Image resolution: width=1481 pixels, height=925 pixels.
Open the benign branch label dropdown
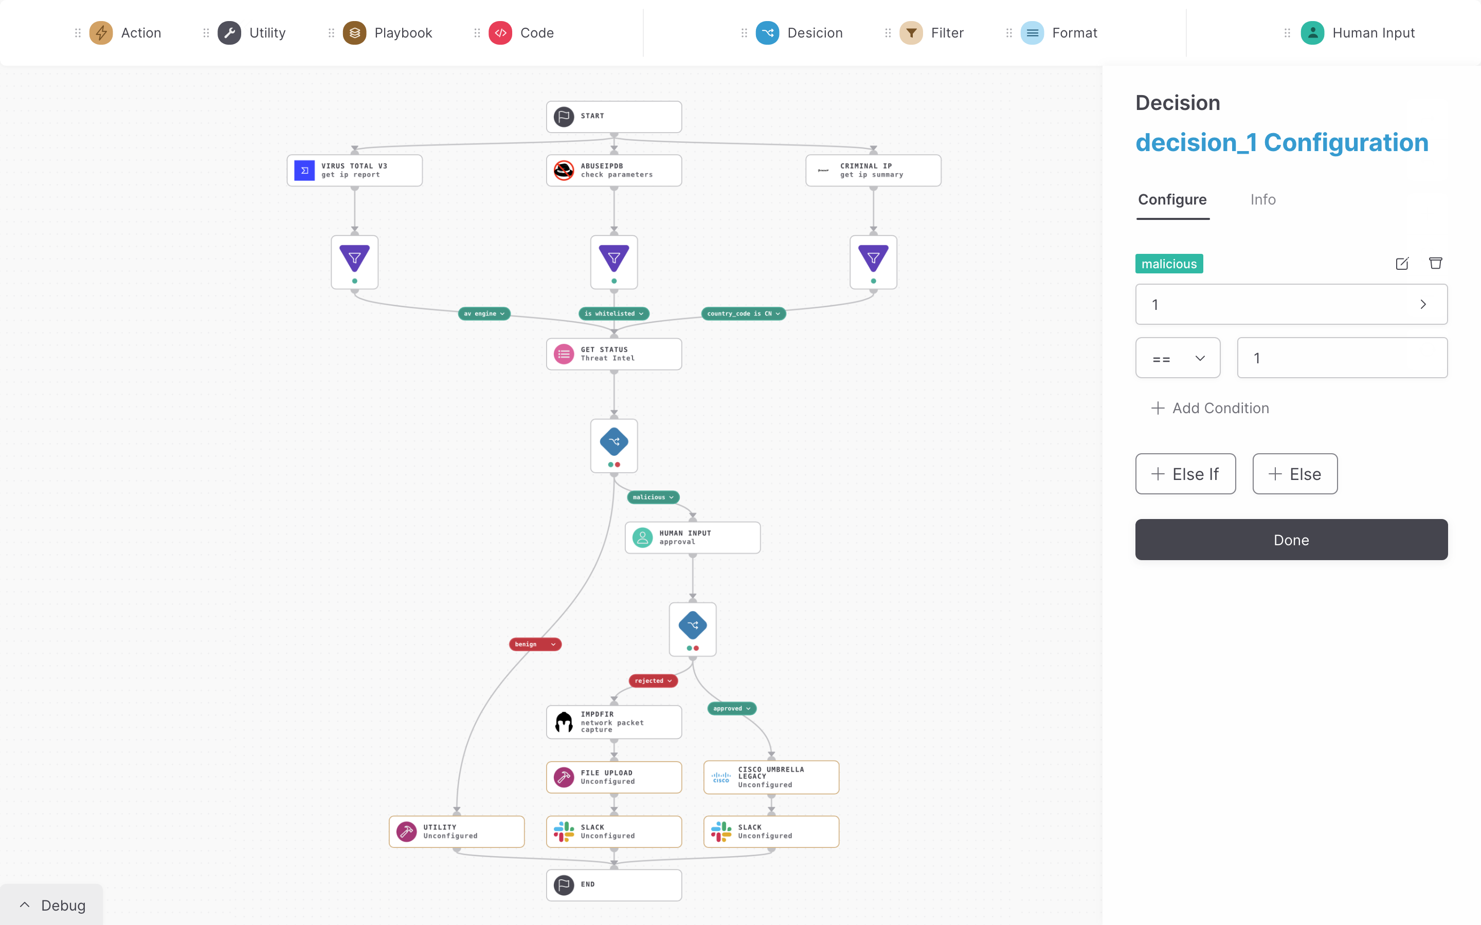553,644
